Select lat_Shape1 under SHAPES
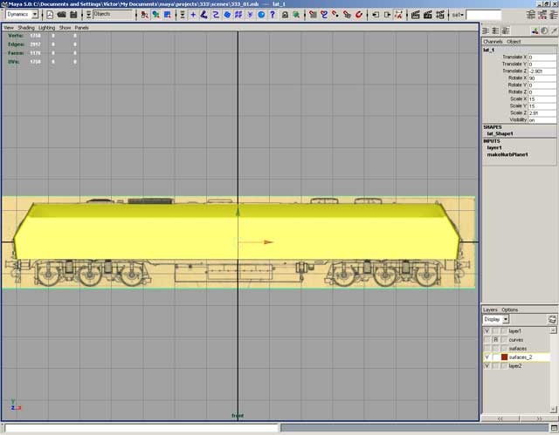559x435 pixels. coord(501,133)
